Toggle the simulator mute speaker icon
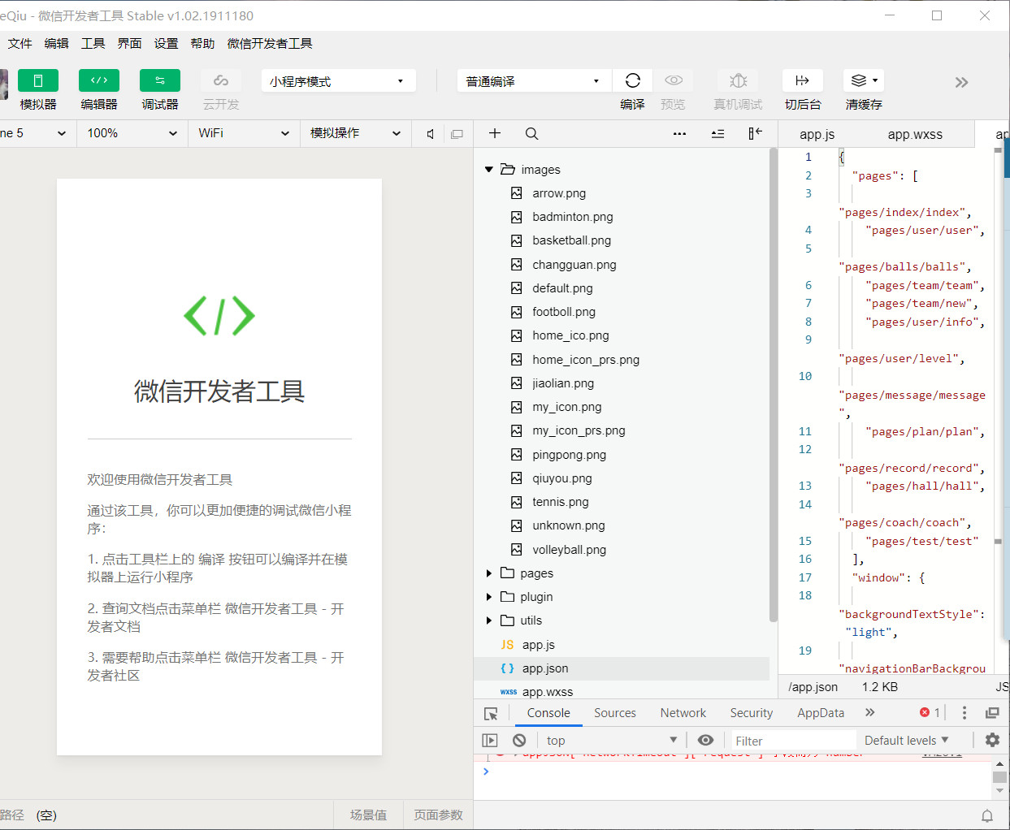Viewport: 1010px width, 830px height. pos(431,134)
